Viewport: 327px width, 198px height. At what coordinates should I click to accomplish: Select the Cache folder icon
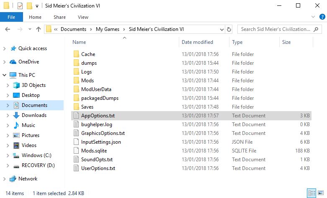pos(76,54)
